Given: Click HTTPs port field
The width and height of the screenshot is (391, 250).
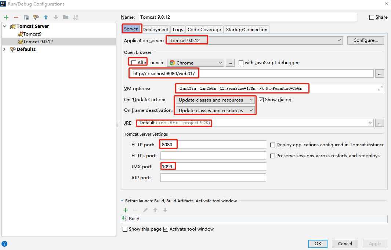Looking at the screenshot, I should point(213,156).
